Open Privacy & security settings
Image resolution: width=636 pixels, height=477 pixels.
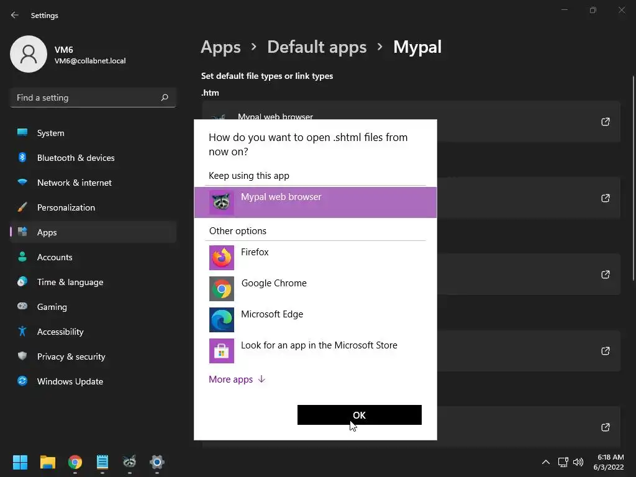pos(93,357)
